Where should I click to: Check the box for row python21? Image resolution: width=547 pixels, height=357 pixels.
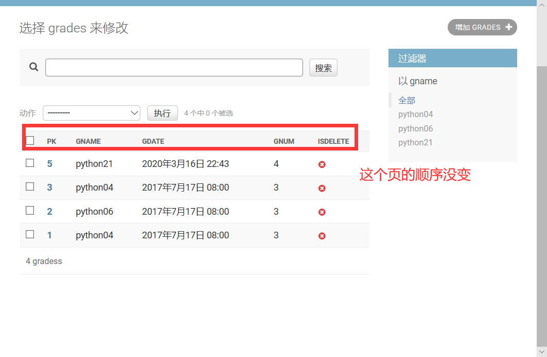pos(30,163)
